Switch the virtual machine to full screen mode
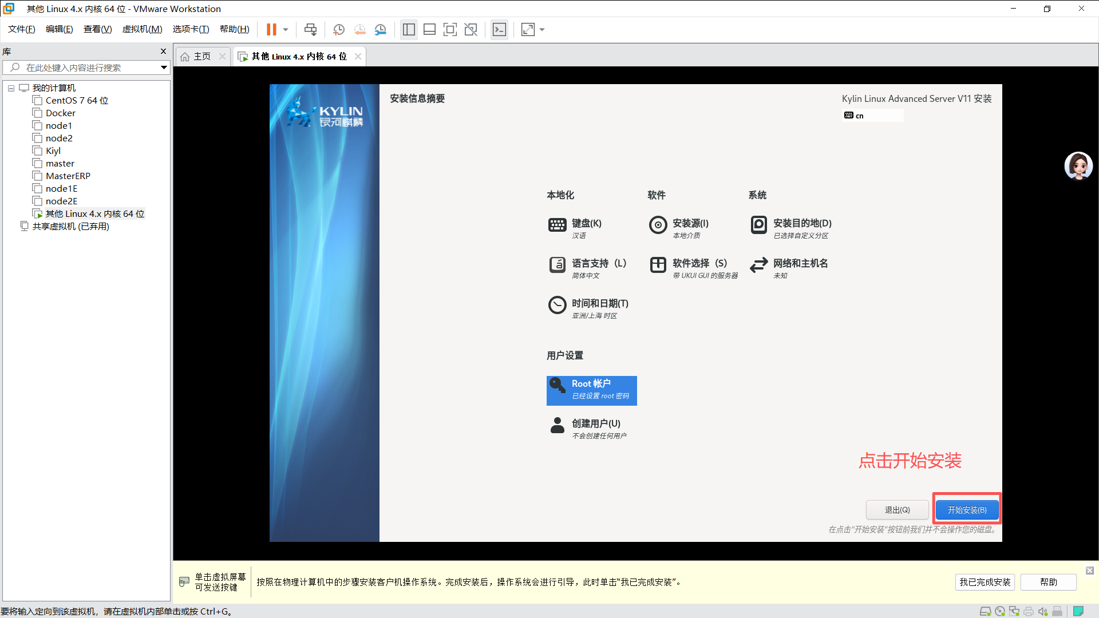The width and height of the screenshot is (1099, 618). point(450,29)
